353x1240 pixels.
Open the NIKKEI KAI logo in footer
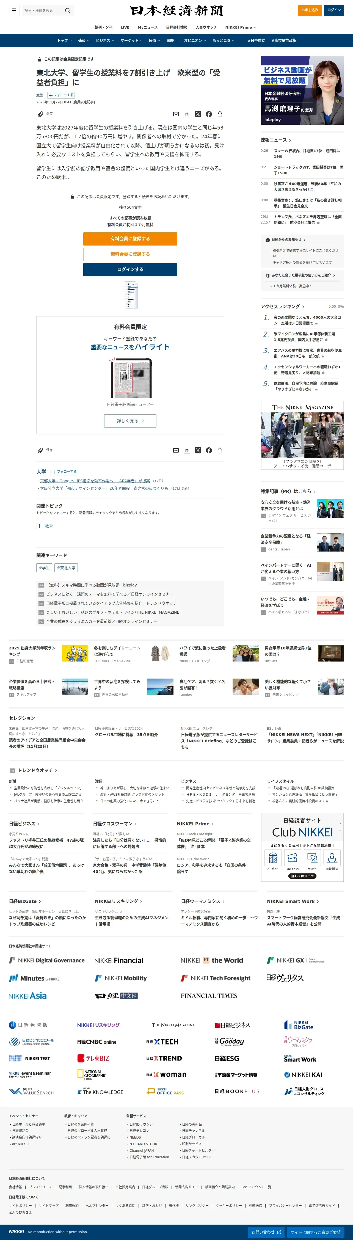pyautogui.click(x=304, y=1074)
